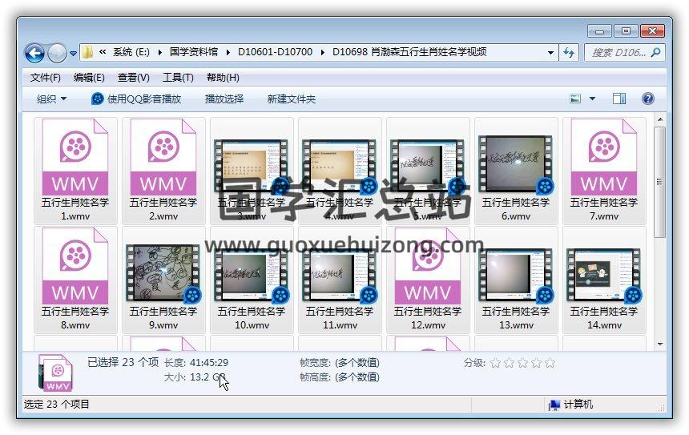The height and width of the screenshot is (435, 689).
Task: Select the D10601-D10700 breadcrumb
Action: coord(275,52)
